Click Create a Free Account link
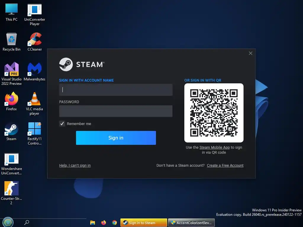The height and width of the screenshot is (227, 303). coord(225,166)
